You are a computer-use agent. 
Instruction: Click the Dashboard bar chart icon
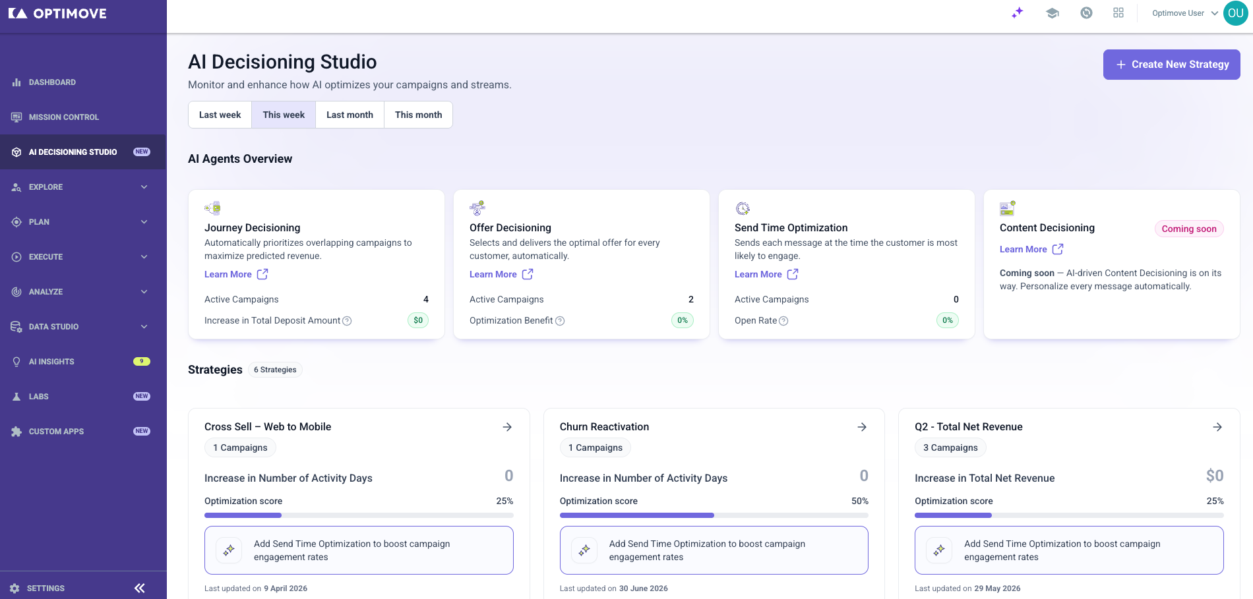click(16, 82)
